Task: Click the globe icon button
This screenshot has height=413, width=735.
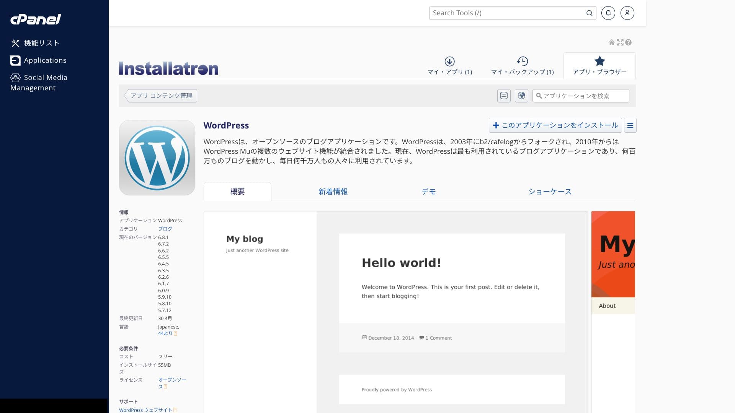Action: tap(521, 96)
